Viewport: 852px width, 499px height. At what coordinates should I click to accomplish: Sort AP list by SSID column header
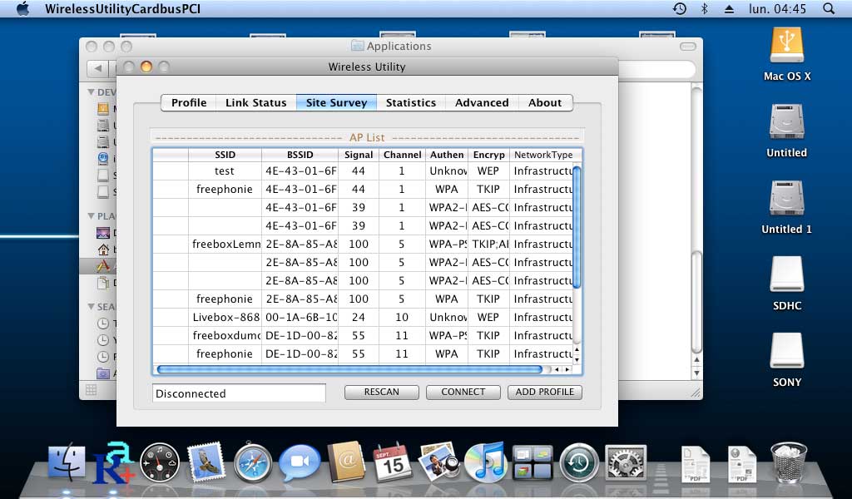pos(225,155)
